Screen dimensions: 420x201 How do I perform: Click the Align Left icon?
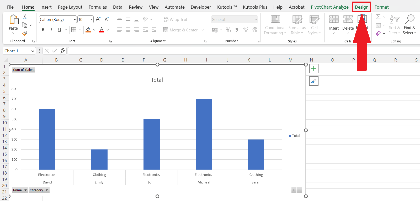(120, 30)
